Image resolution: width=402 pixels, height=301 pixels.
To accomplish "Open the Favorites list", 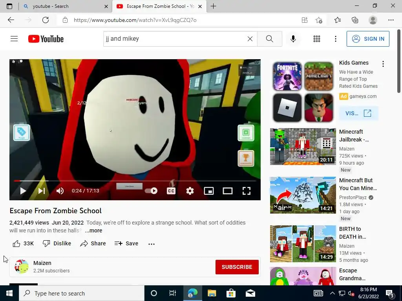I will [338, 20].
